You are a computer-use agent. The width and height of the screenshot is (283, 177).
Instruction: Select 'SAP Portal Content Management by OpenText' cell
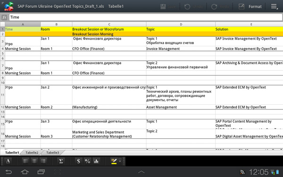249,124
